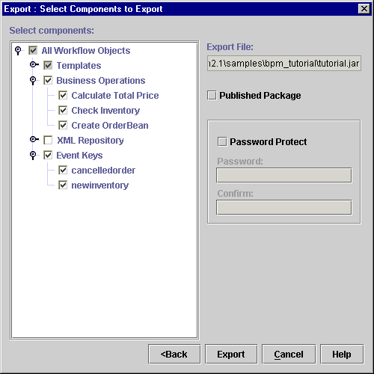Open Help for the export dialog
Image resolution: width=374 pixels, height=374 pixels.
(342, 354)
